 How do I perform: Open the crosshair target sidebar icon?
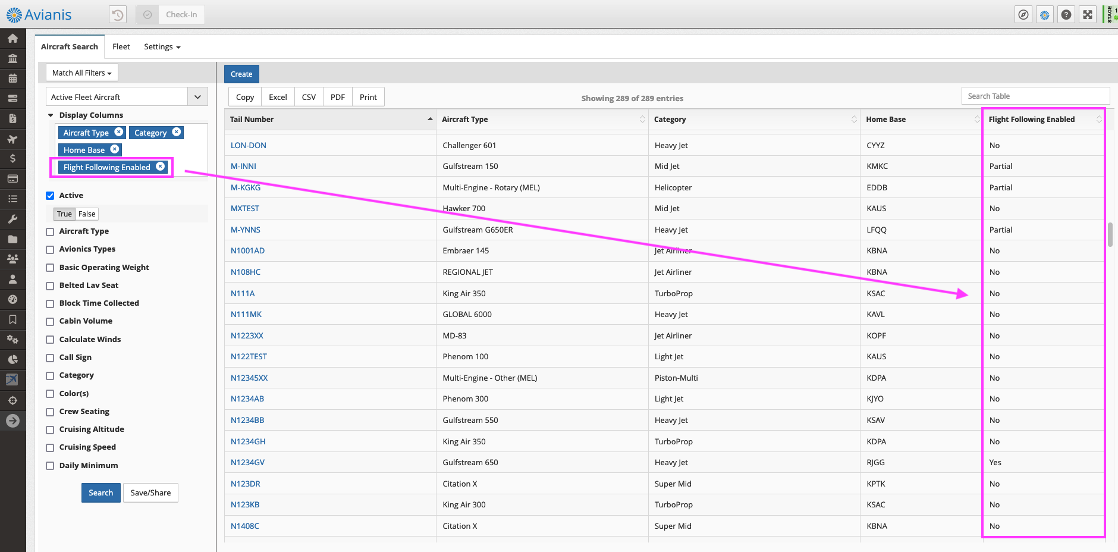point(12,400)
